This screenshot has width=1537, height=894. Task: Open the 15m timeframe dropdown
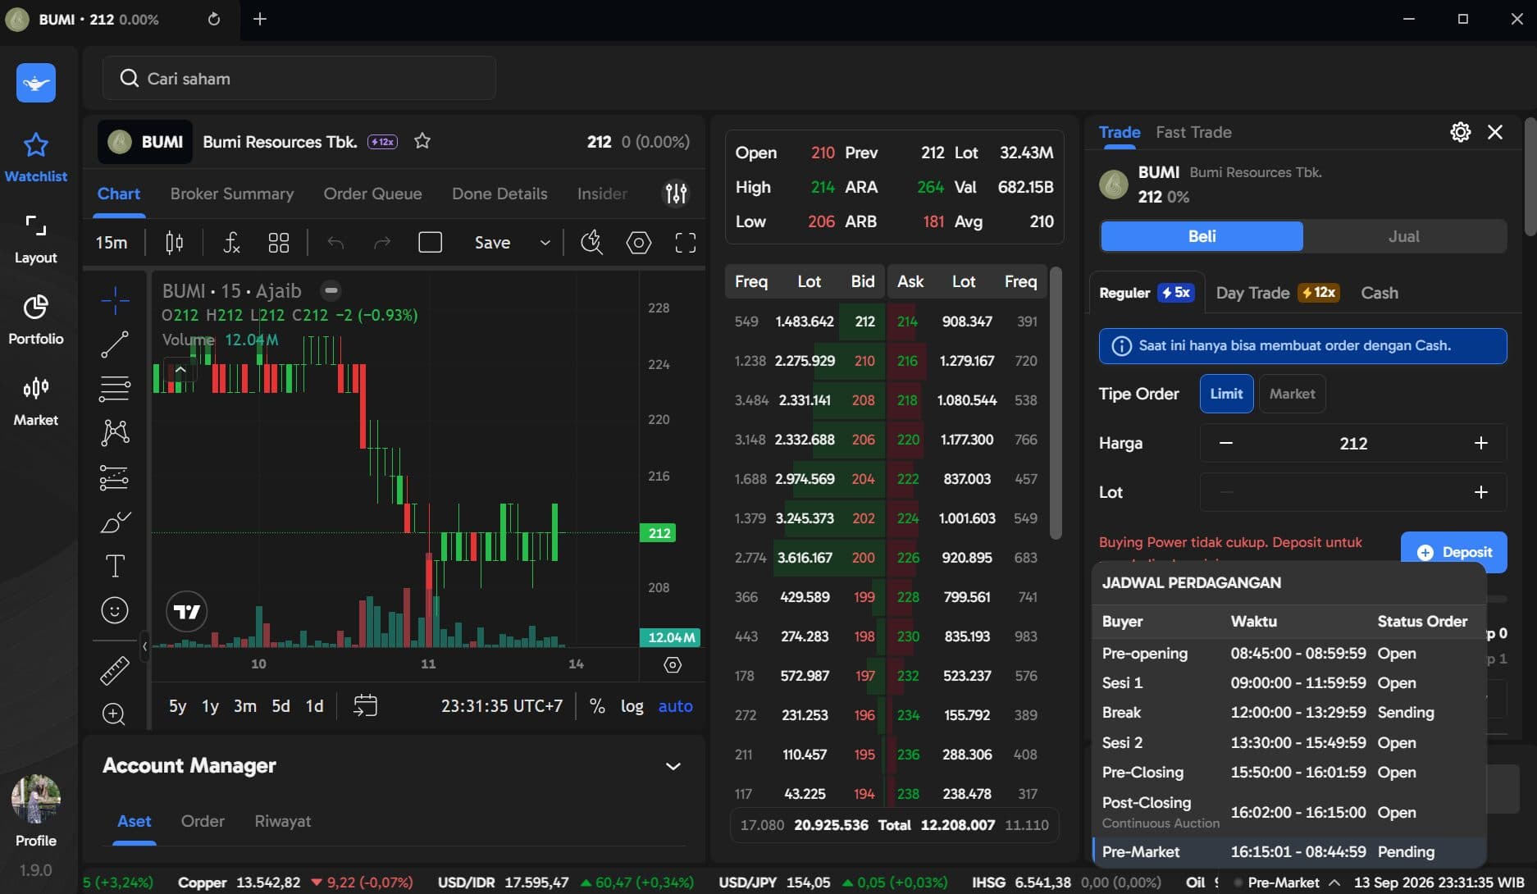pyautogui.click(x=112, y=242)
